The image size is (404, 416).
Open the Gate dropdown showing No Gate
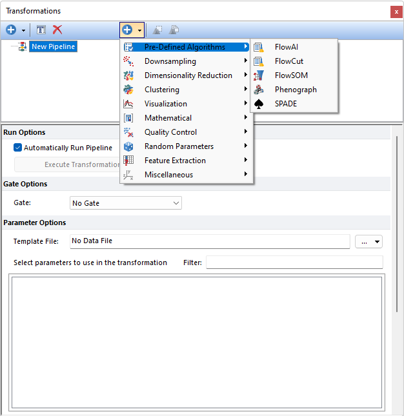coord(125,203)
